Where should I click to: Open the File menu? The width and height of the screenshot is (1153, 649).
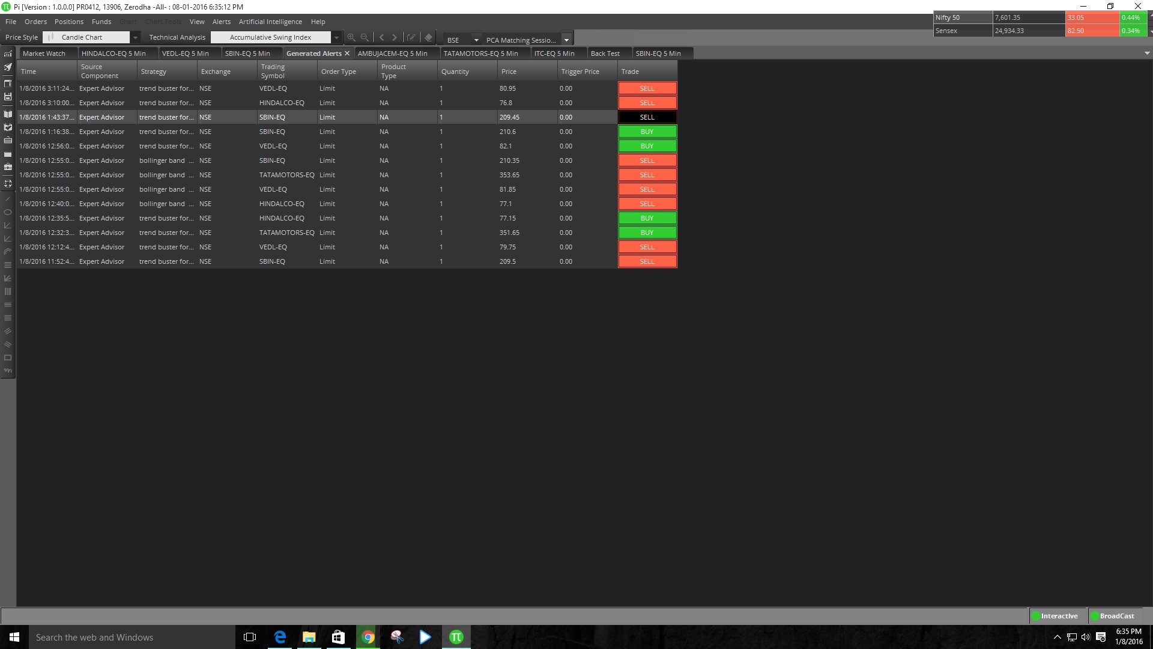point(11,22)
